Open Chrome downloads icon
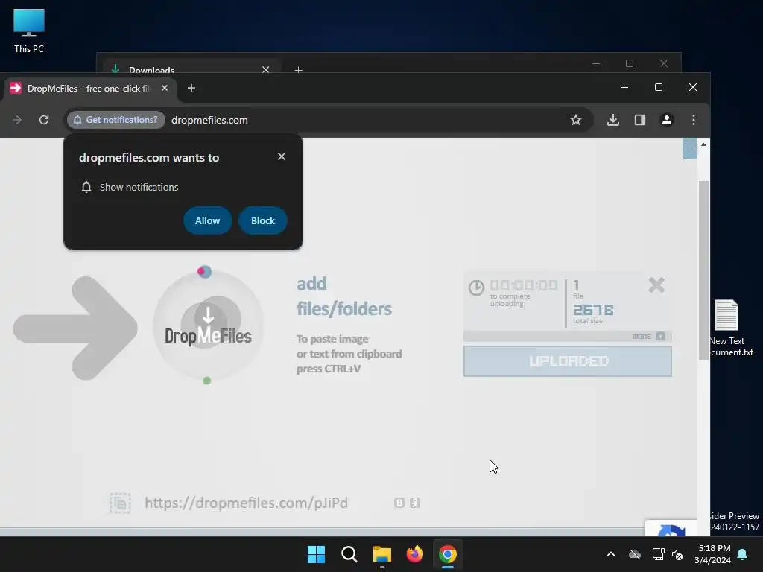Screen dimensions: 763x572 click(613, 120)
